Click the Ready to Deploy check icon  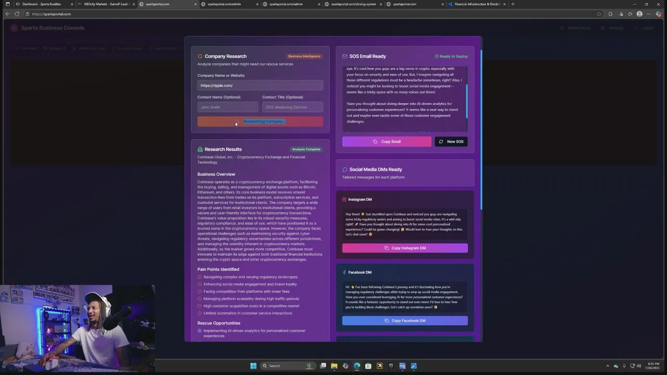437,56
